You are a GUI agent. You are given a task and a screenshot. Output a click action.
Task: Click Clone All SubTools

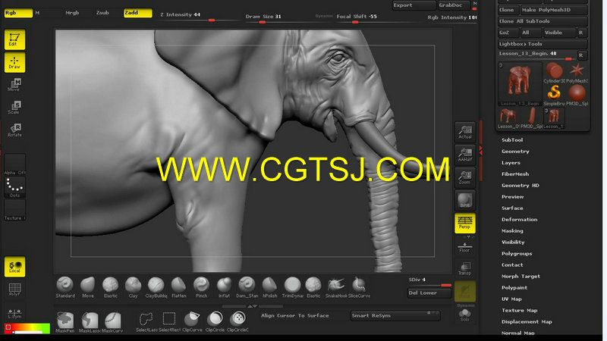543,21
